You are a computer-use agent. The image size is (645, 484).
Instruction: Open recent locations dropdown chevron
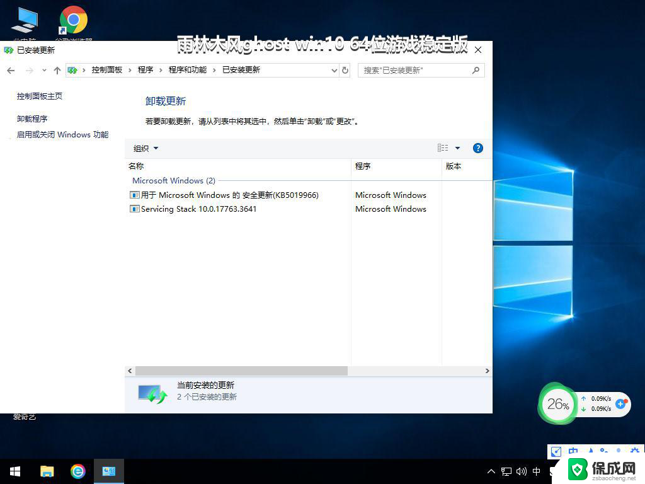point(44,71)
